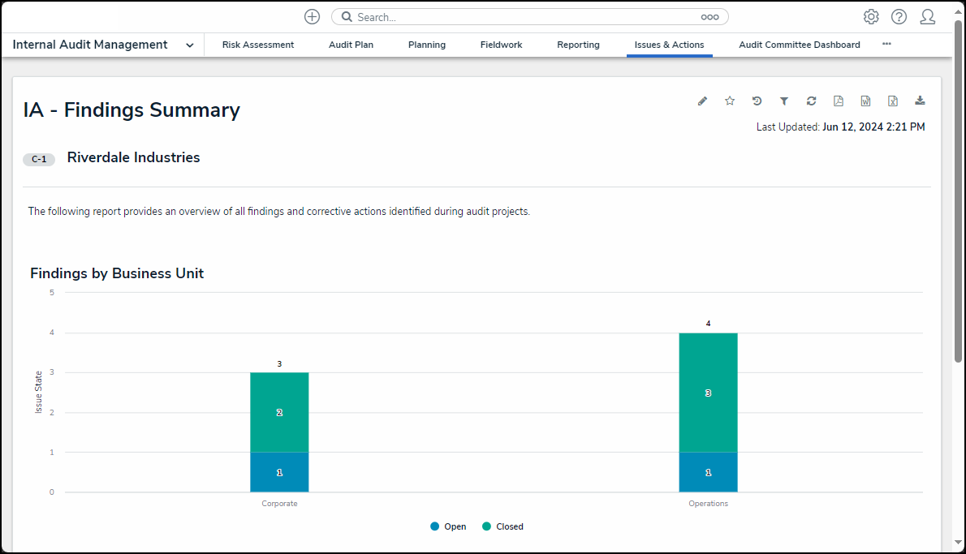Screen dimensions: 966x554
Task: Export the report to Excel
Action: (x=892, y=101)
